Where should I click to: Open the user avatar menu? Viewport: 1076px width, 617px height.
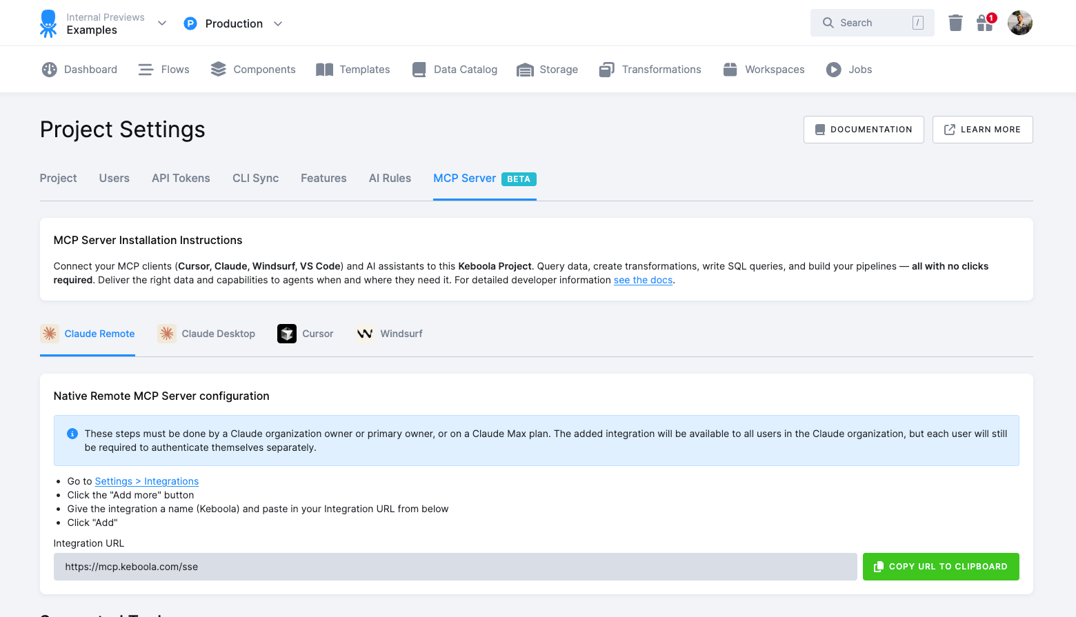click(x=1020, y=23)
